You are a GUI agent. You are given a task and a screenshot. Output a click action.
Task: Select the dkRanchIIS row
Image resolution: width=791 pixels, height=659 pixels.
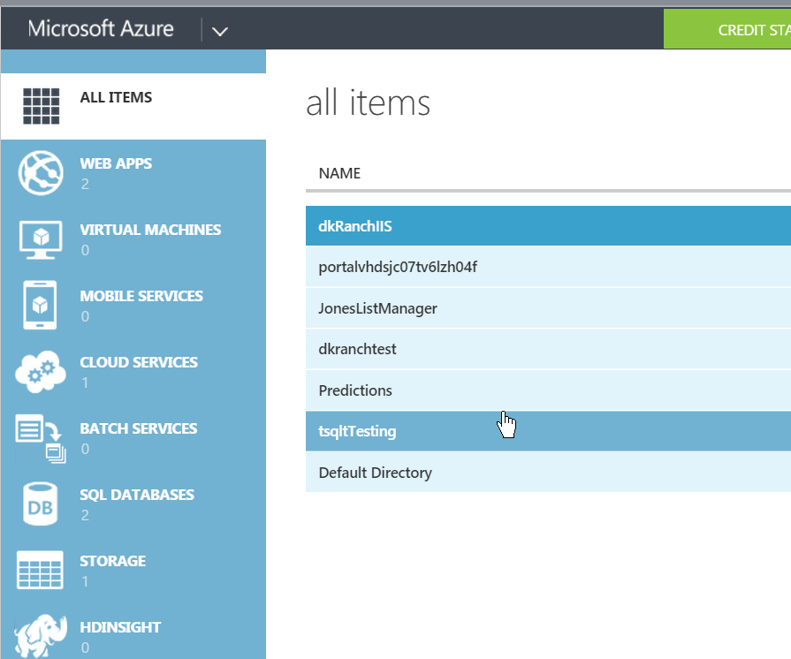click(x=355, y=226)
